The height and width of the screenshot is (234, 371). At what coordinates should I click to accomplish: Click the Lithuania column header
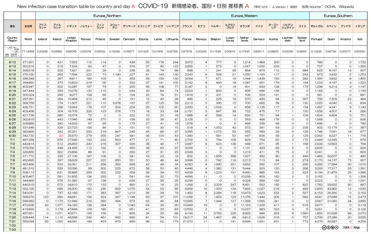[172, 39]
